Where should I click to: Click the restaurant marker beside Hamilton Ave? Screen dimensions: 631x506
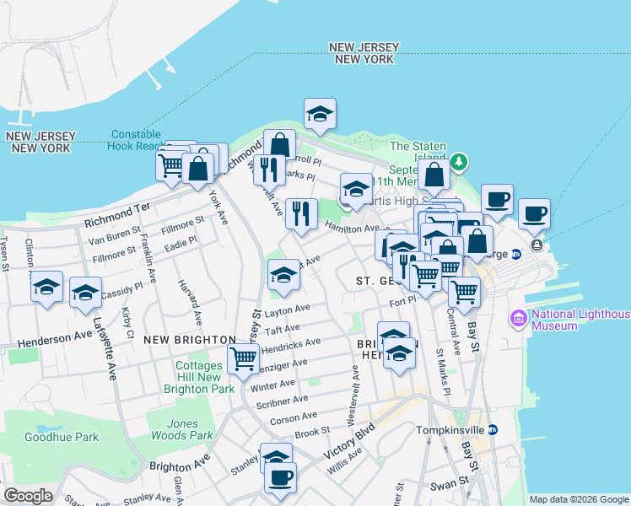(301, 214)
